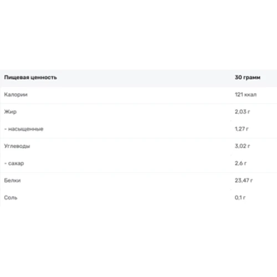The width and height of the screenshot is (277, 277).
Task: Click the '3,02 г' carbohydrates value
Action: 242,146
